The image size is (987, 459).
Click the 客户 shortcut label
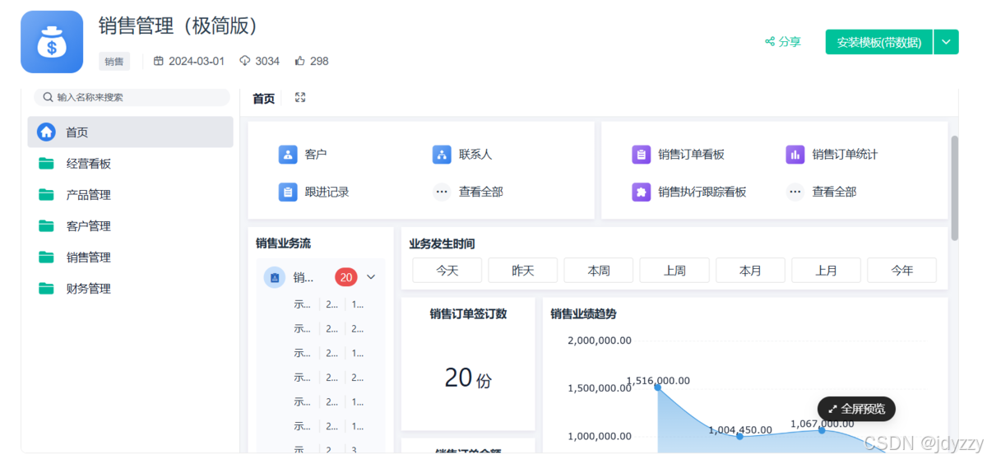pos(316,154)
